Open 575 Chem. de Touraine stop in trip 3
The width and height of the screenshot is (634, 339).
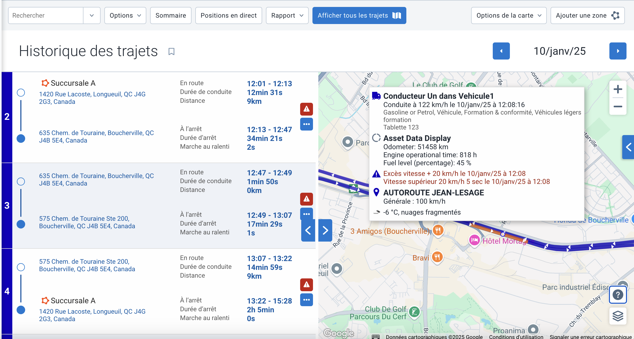87,222
